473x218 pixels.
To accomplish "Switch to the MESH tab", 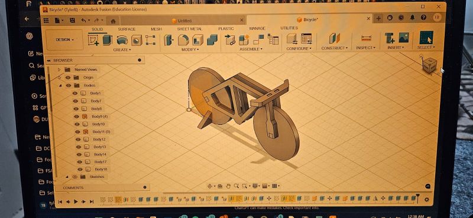I will 156,29.
